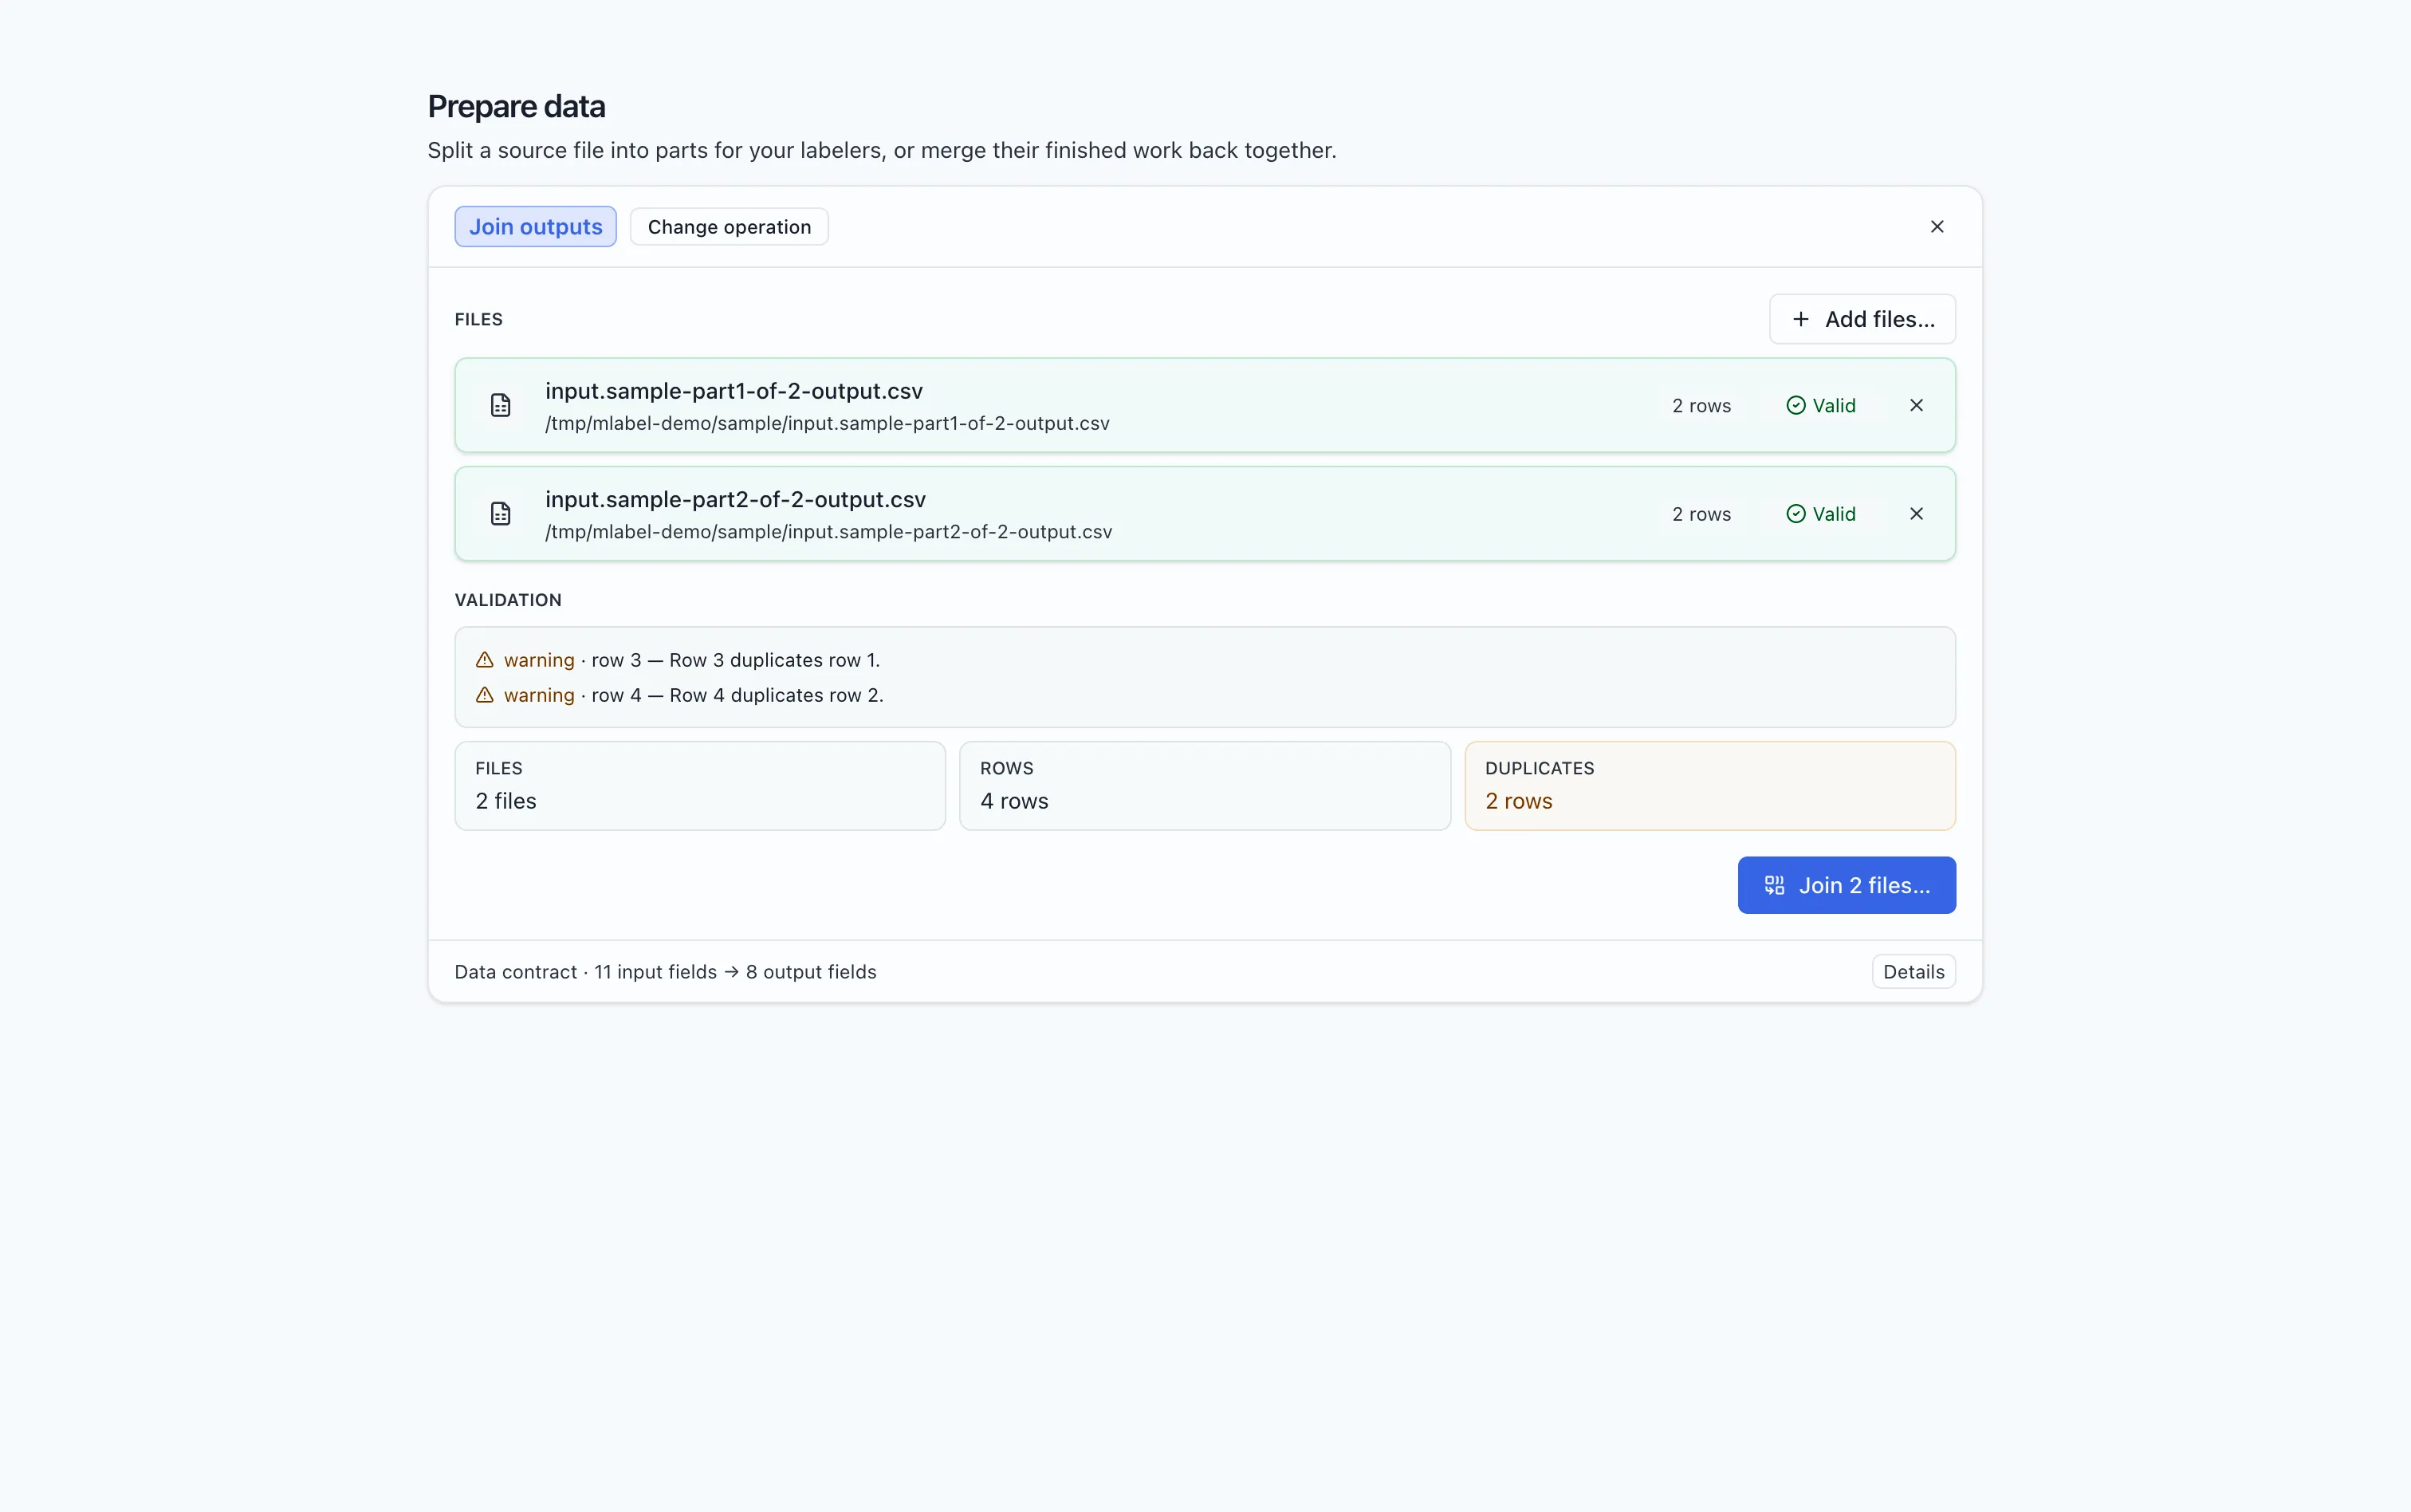Click the warning triangle for row 3

tap(485, 660)
